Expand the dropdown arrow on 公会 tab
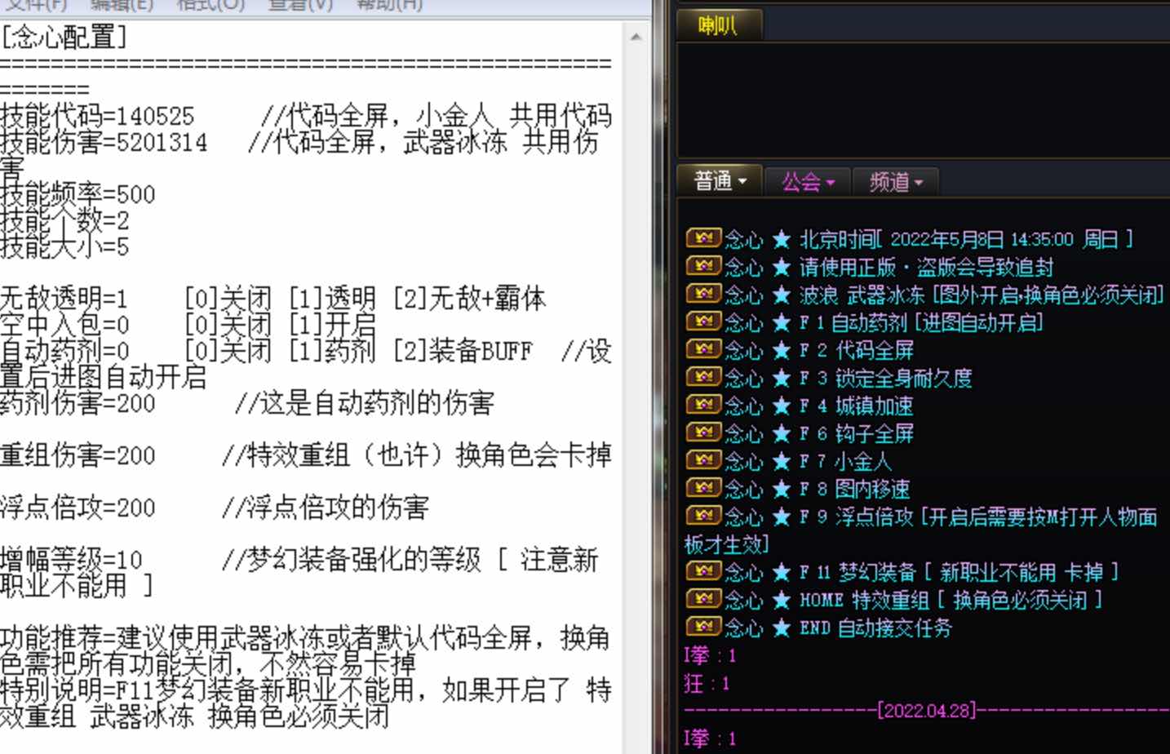 (831, 182)
